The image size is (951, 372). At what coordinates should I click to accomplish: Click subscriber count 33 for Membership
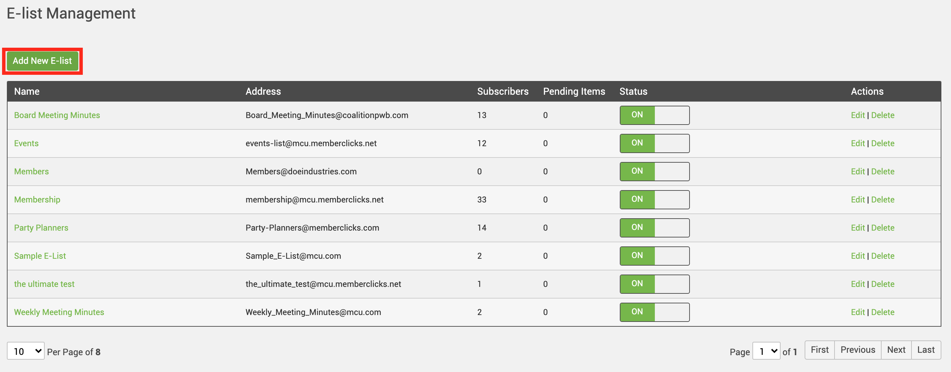pyautogui.click(x=482, y=199)
